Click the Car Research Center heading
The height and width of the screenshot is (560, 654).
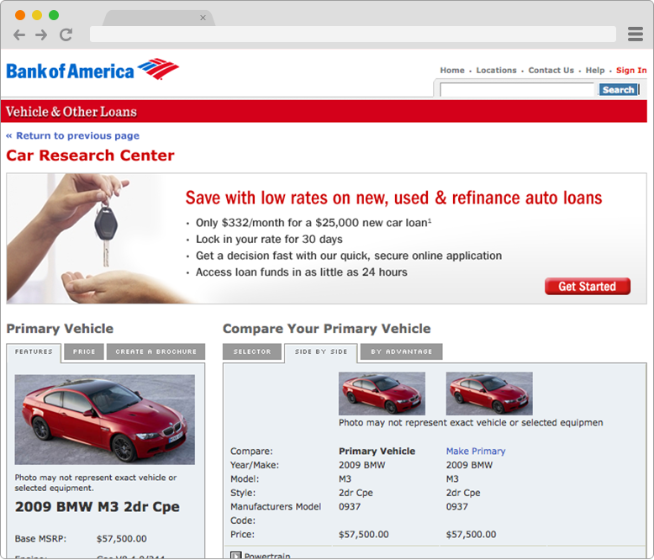[x=90, y=156]
